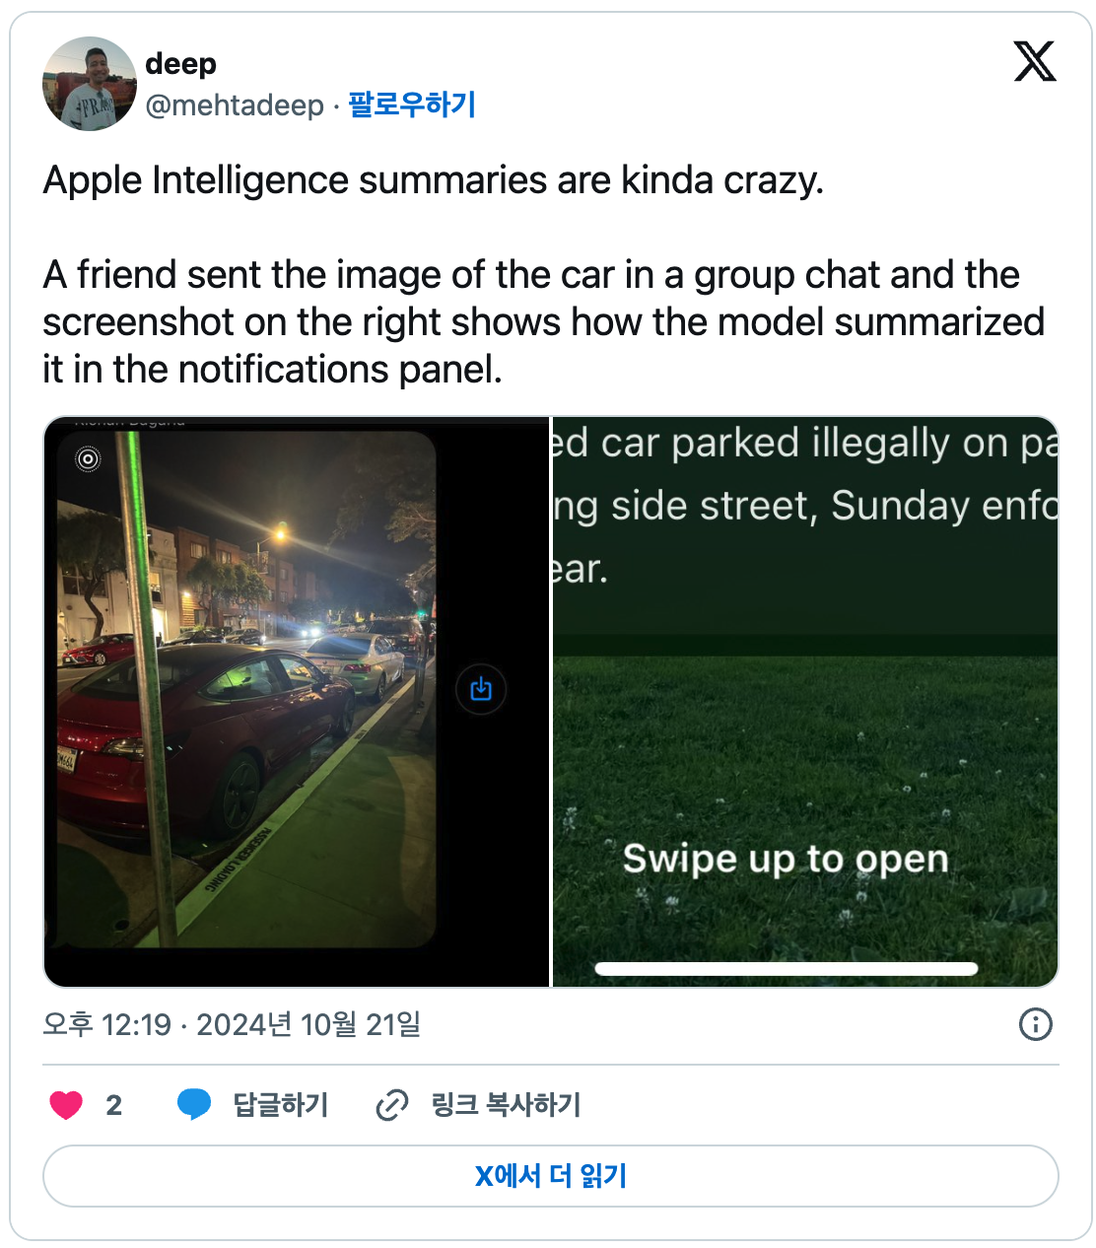Click the X logo icon
Image resolution: width=1096 pixels, height=1248 pixels.
point(1034,61)
